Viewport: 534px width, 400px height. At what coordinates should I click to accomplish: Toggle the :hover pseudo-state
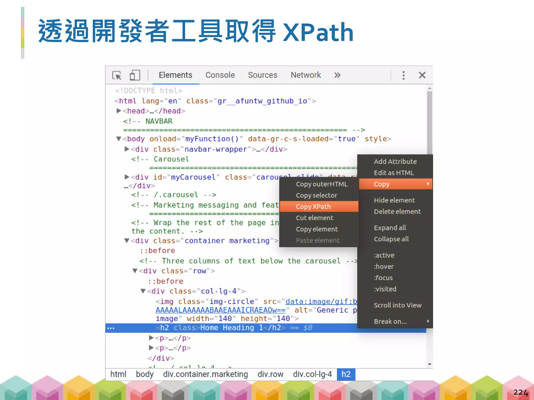(384, 266)
